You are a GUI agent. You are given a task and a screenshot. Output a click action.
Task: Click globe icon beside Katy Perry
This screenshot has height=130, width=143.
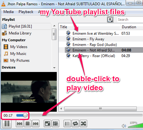[68, 56]
